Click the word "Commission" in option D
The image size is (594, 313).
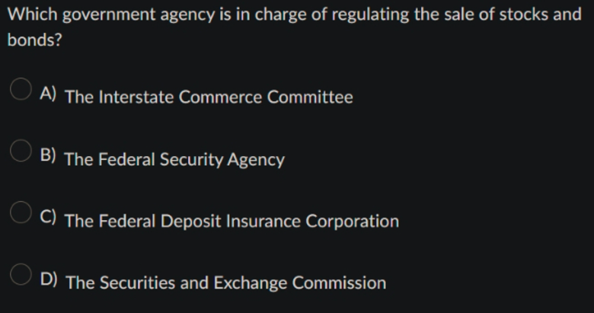point(339,283)
